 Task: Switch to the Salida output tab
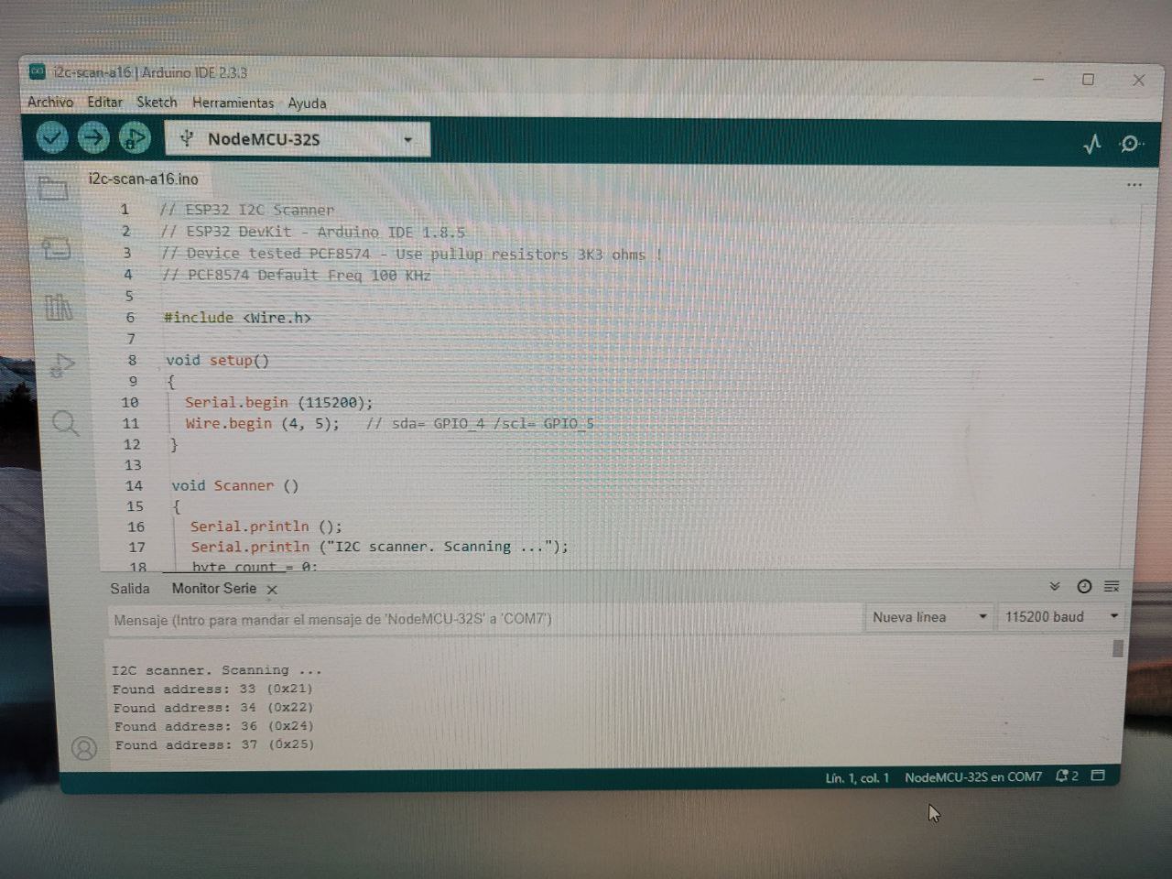[x=130, y=589]
